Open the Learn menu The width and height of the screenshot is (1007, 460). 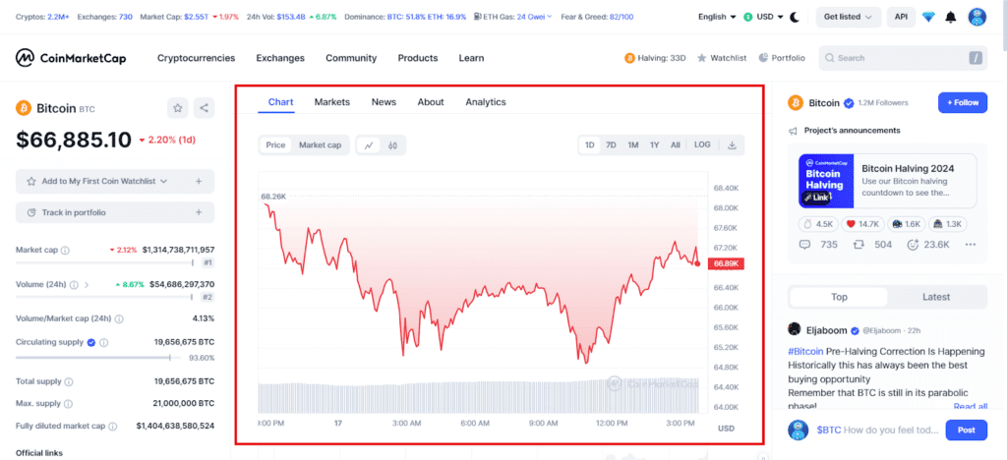click(x=471, y=58)
